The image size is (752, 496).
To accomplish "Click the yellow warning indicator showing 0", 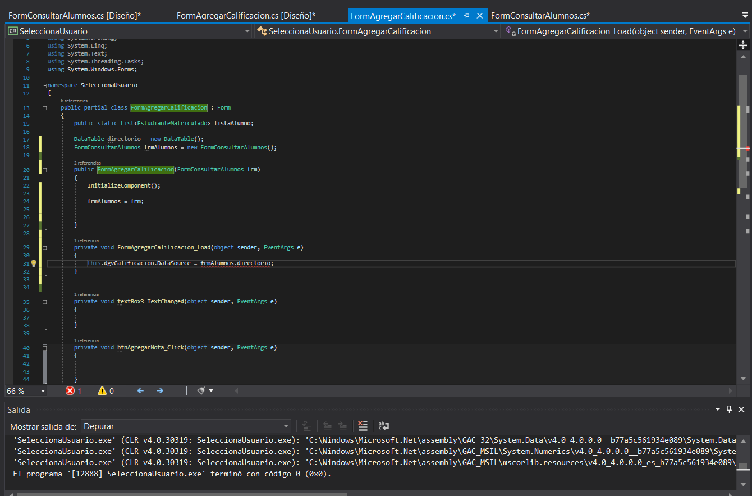I will [106, 390].
